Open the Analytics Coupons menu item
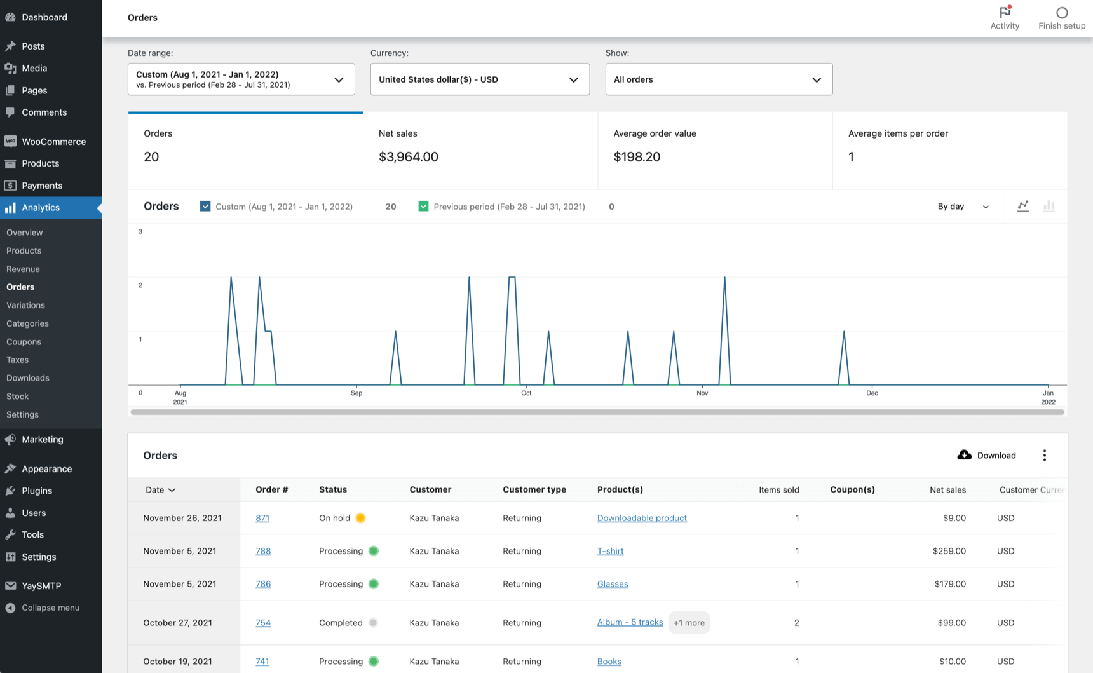The width and height of the screenshot is (1093, 673). click(24, 341)
